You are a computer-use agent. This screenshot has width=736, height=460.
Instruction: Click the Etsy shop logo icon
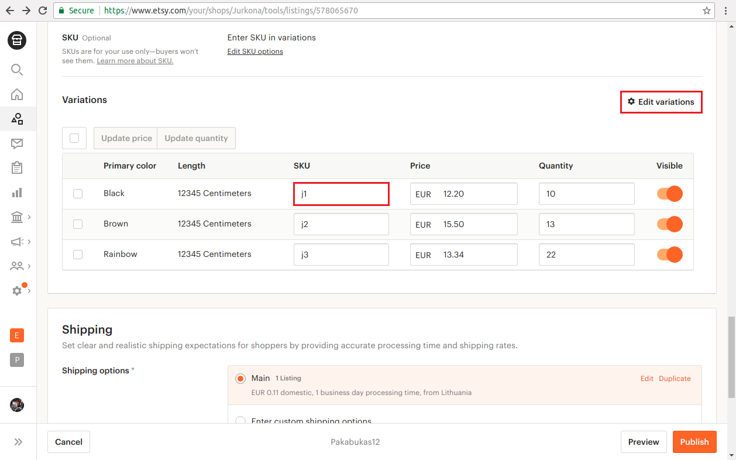pos(17,40)
